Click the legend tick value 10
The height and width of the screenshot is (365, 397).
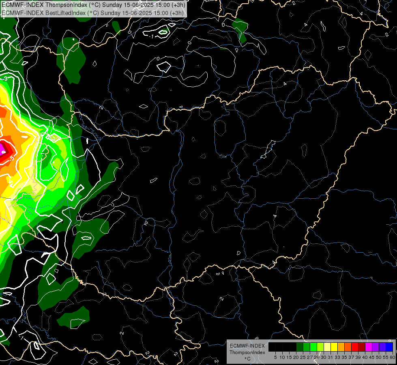[x=282, y=357]
